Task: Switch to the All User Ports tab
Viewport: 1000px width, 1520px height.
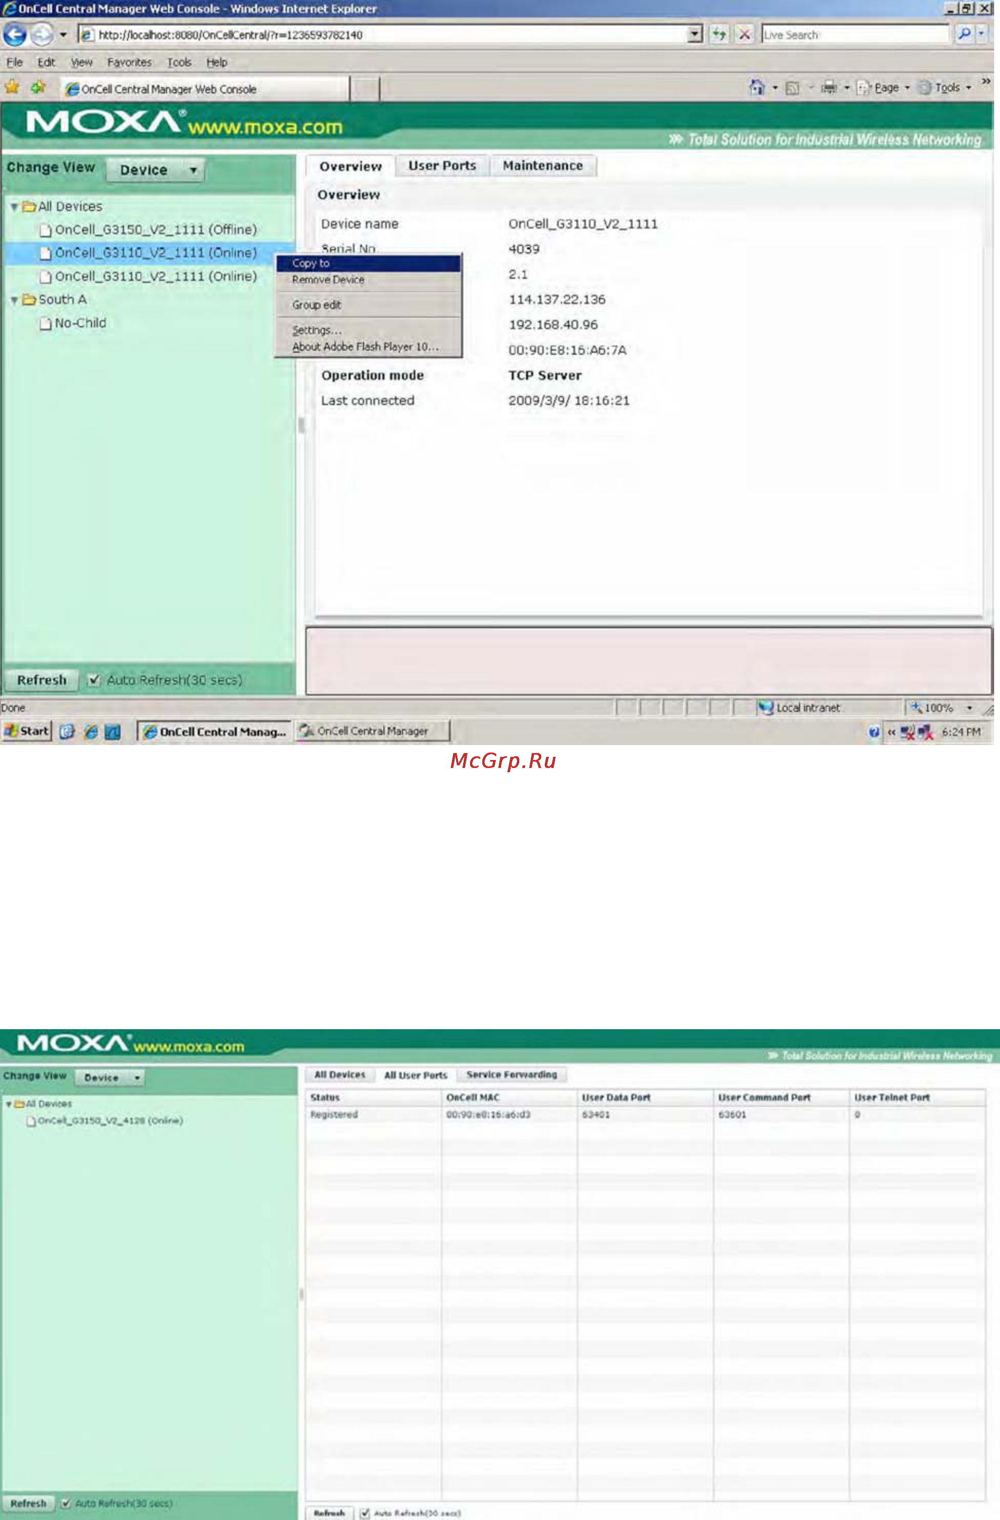Action: pyautogui.click(x=416, y=1076)
